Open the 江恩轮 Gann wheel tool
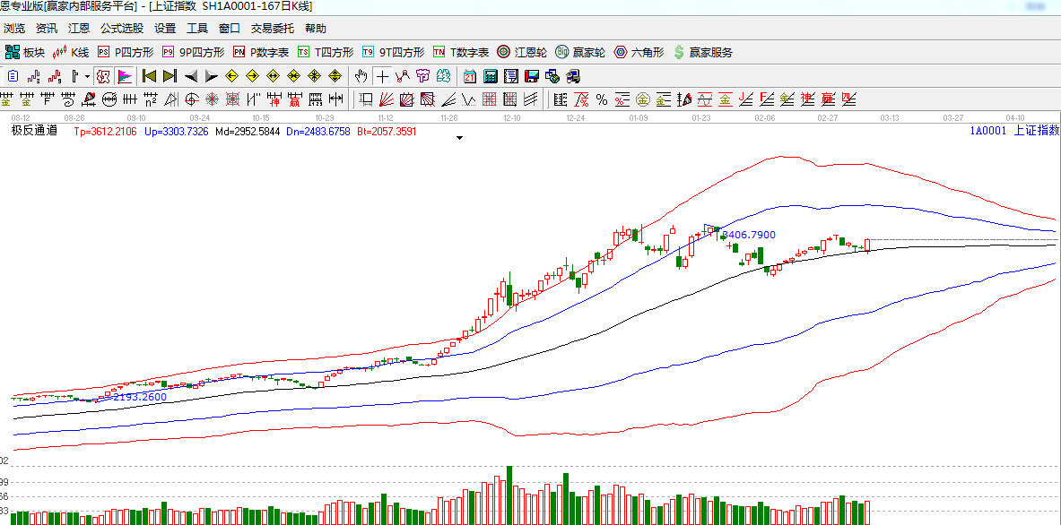Screen dimensions: 1061x525 pos(522,52)
